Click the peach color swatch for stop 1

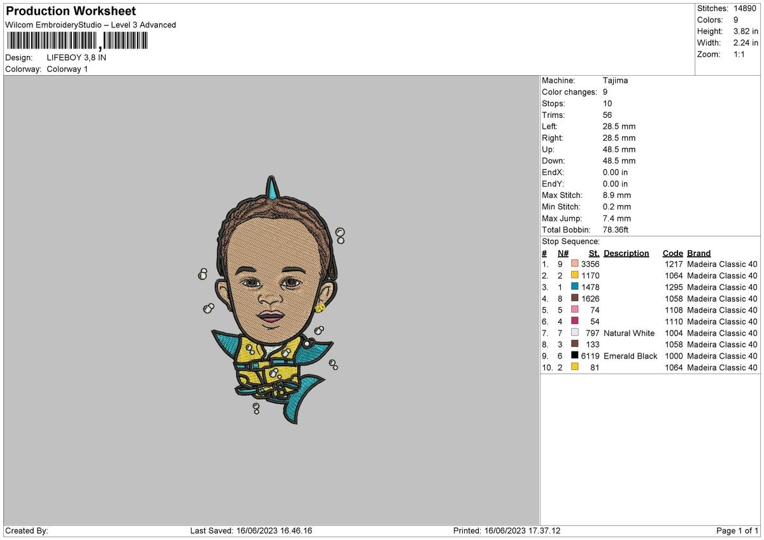(575, 264)
